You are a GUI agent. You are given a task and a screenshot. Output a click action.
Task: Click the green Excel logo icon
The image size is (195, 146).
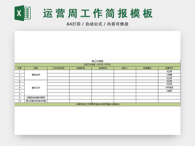tap(23, 13)
